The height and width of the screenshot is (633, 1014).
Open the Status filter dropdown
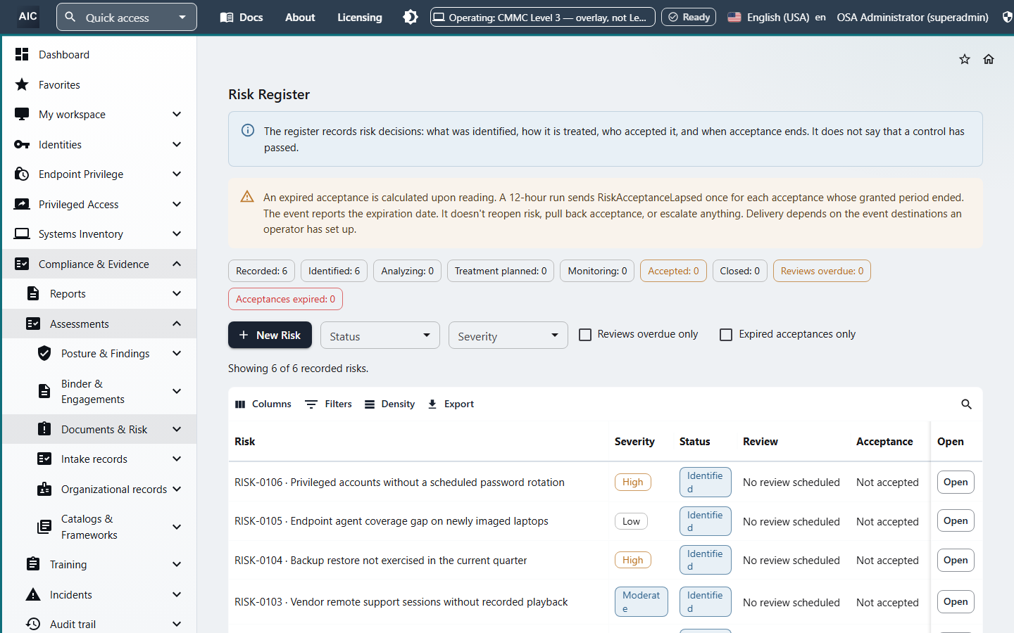click(x=380, y=335)
